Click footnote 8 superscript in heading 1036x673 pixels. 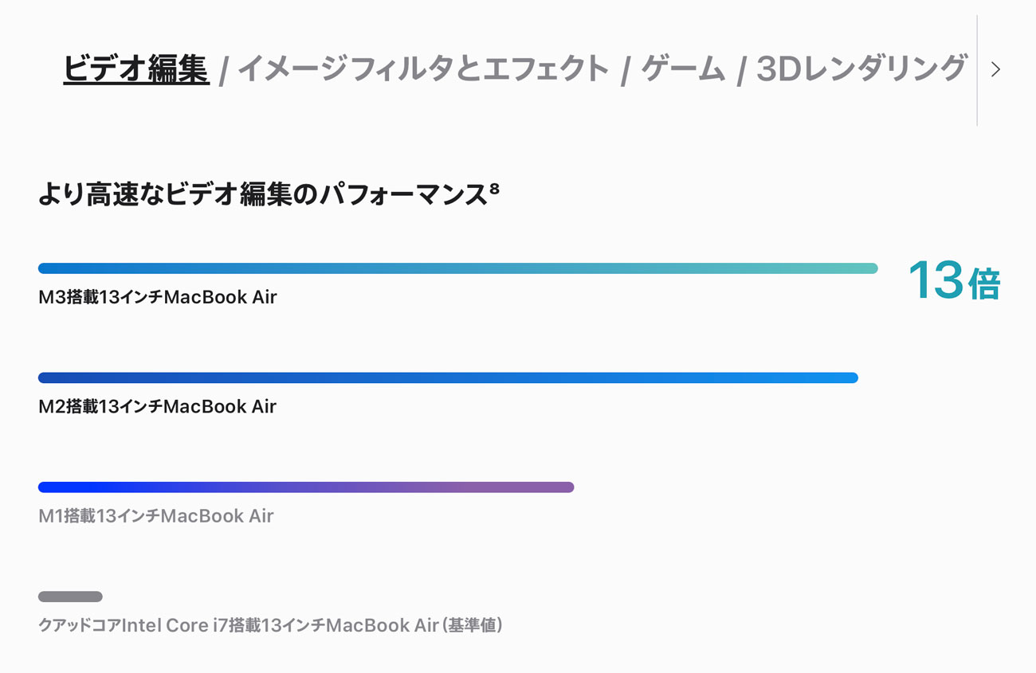click(494, 189)
